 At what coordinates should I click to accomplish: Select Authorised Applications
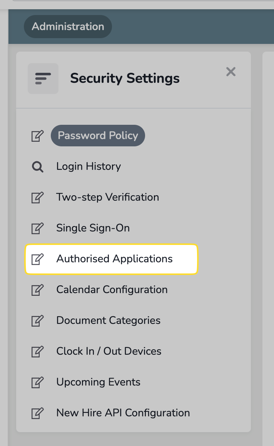114,259
